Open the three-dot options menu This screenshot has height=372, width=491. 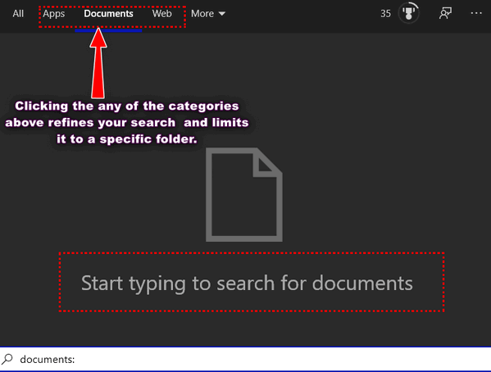point(476,13)
